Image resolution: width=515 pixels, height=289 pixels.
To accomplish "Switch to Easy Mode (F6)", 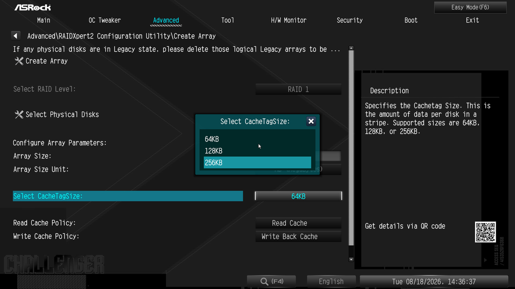I will tap(470, 7).
